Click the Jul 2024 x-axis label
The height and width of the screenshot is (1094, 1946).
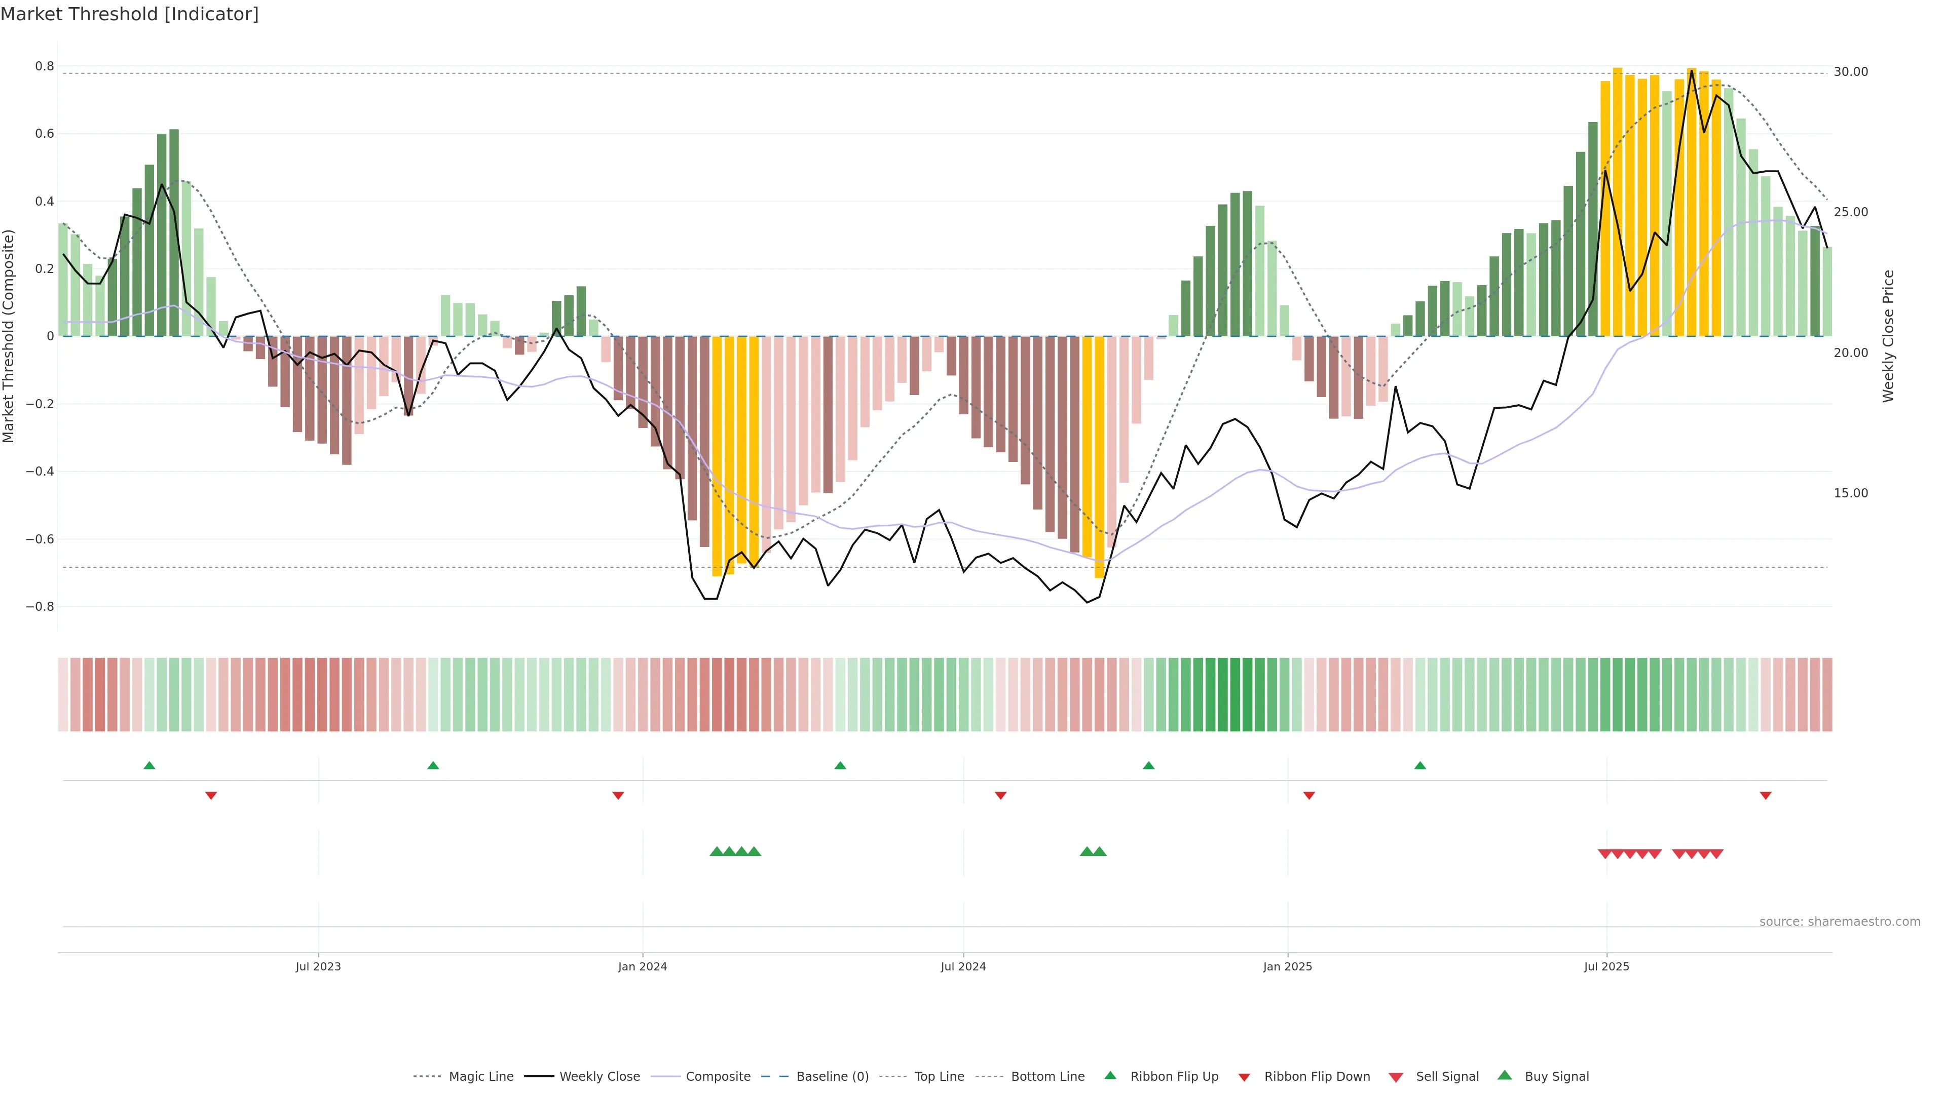[x=962, y=966]
